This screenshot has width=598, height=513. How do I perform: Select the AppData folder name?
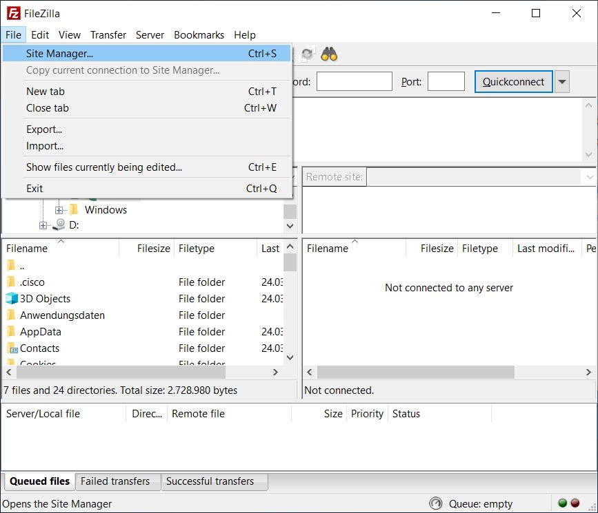point(41,332)
